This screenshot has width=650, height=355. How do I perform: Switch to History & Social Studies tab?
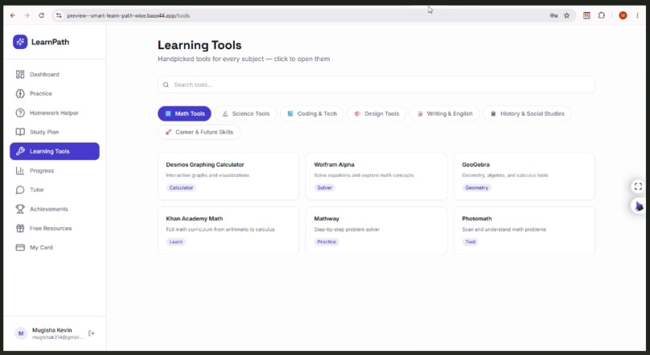(527, 114)
